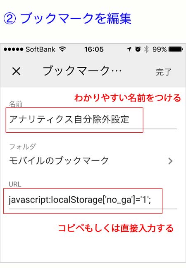Click the alarm clock status icon
Screen dimensions: 186x268
tap(138, 49)
